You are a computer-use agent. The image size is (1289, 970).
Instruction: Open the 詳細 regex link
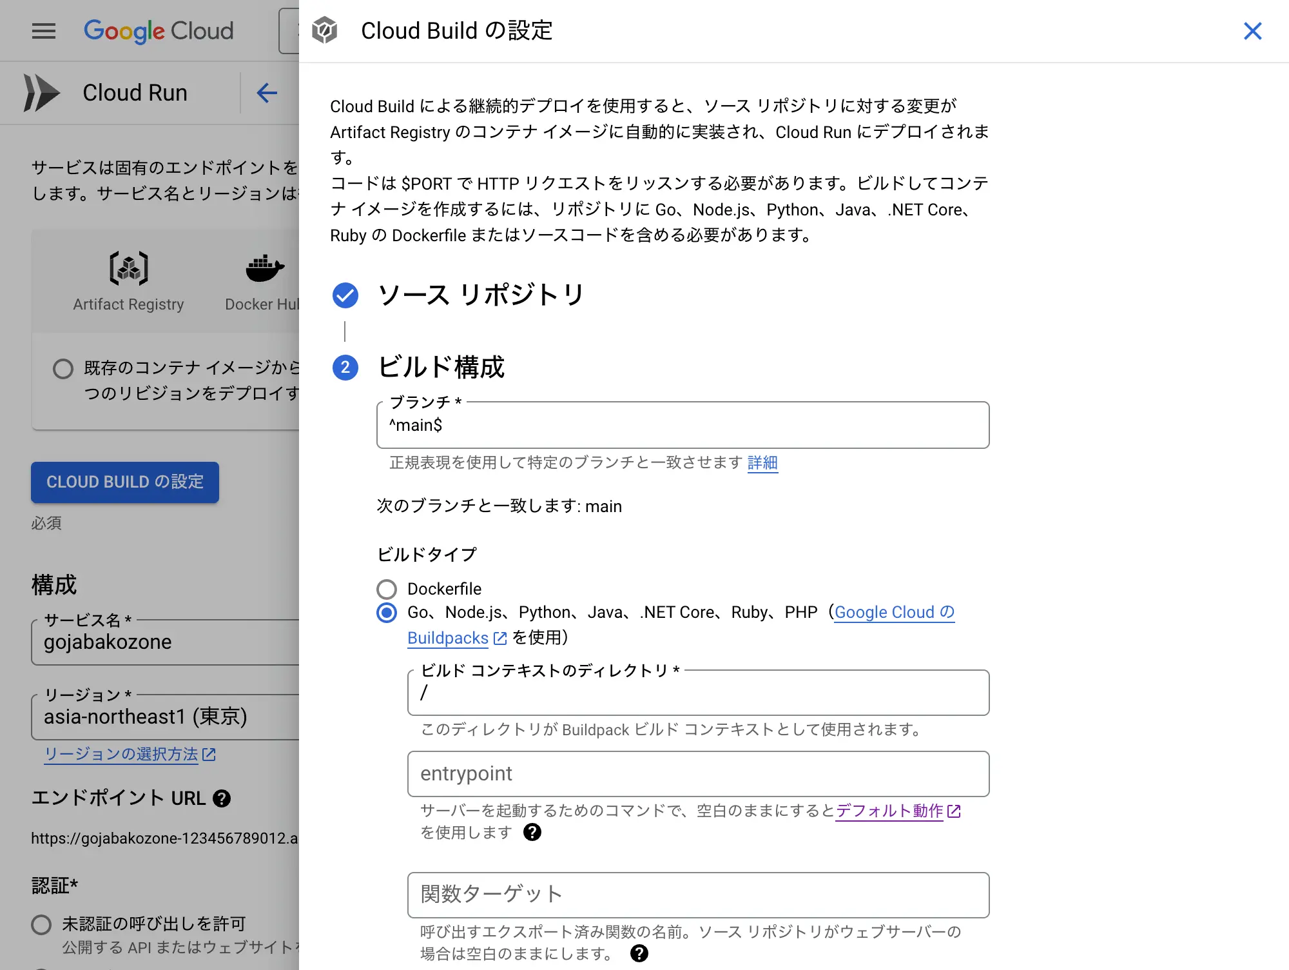(x=762, y=462)
